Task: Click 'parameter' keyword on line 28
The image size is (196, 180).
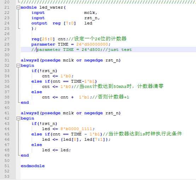Action: (x=43, y=45)
